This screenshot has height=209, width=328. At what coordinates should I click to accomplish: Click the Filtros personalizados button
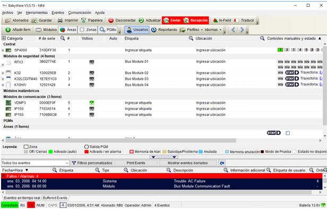coord(92,163)
